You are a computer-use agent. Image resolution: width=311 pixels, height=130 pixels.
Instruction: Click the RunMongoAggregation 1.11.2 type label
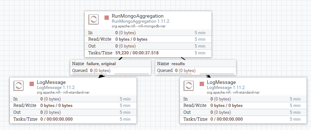click(141, 21)
